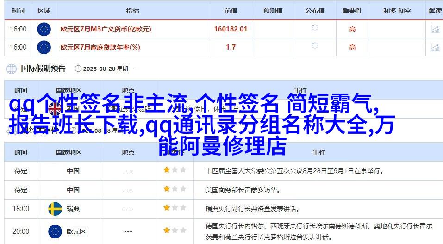Click 地点 header in events table
Viewport: 443px width, 244px height.
pos(128,152)
